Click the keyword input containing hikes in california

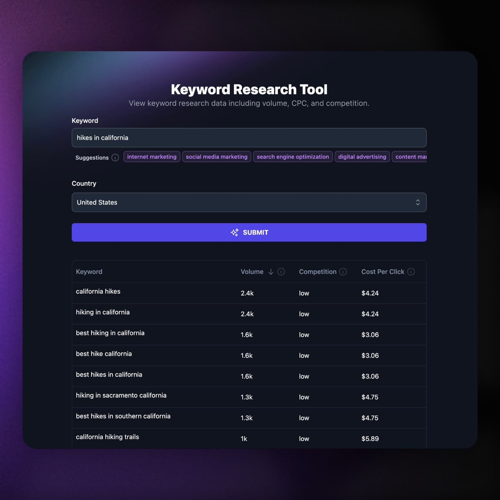(x=249, y=137)
